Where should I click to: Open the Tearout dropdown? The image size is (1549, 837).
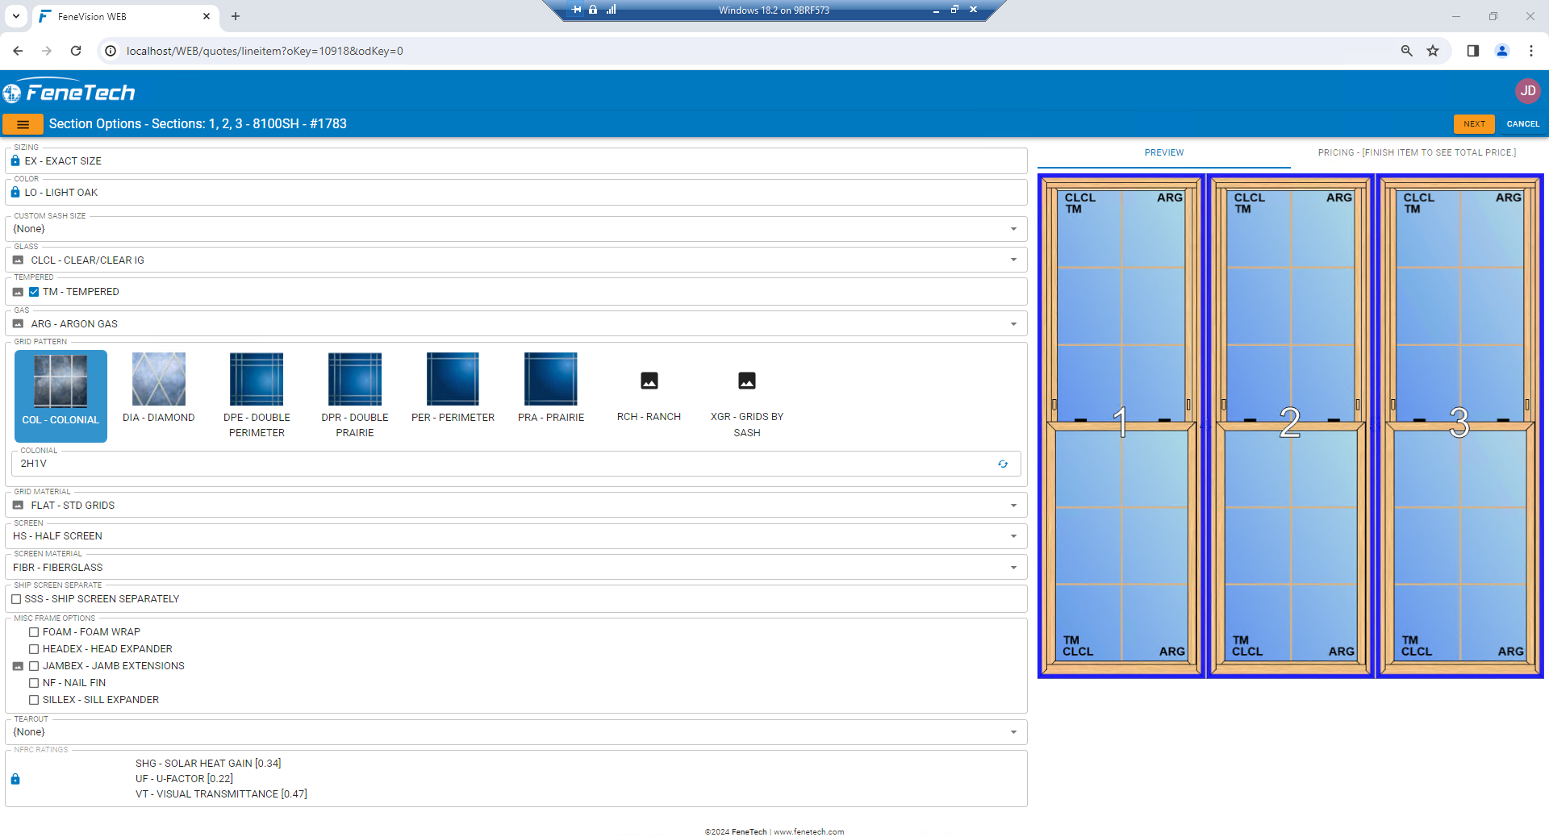[x=1014, y=731]
